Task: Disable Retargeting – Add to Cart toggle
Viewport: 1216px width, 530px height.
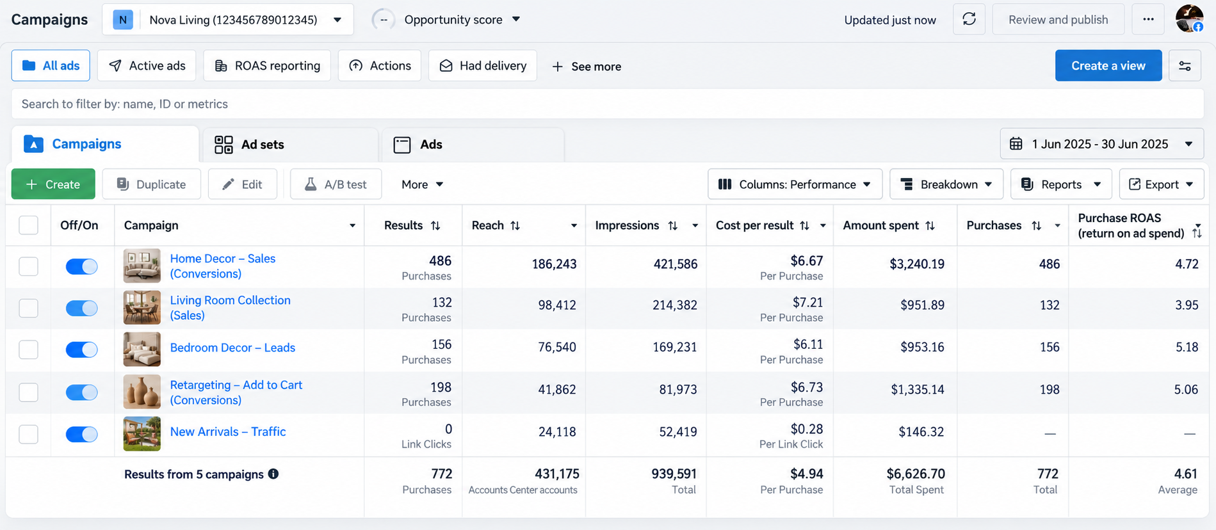Action: pos(82,392)
